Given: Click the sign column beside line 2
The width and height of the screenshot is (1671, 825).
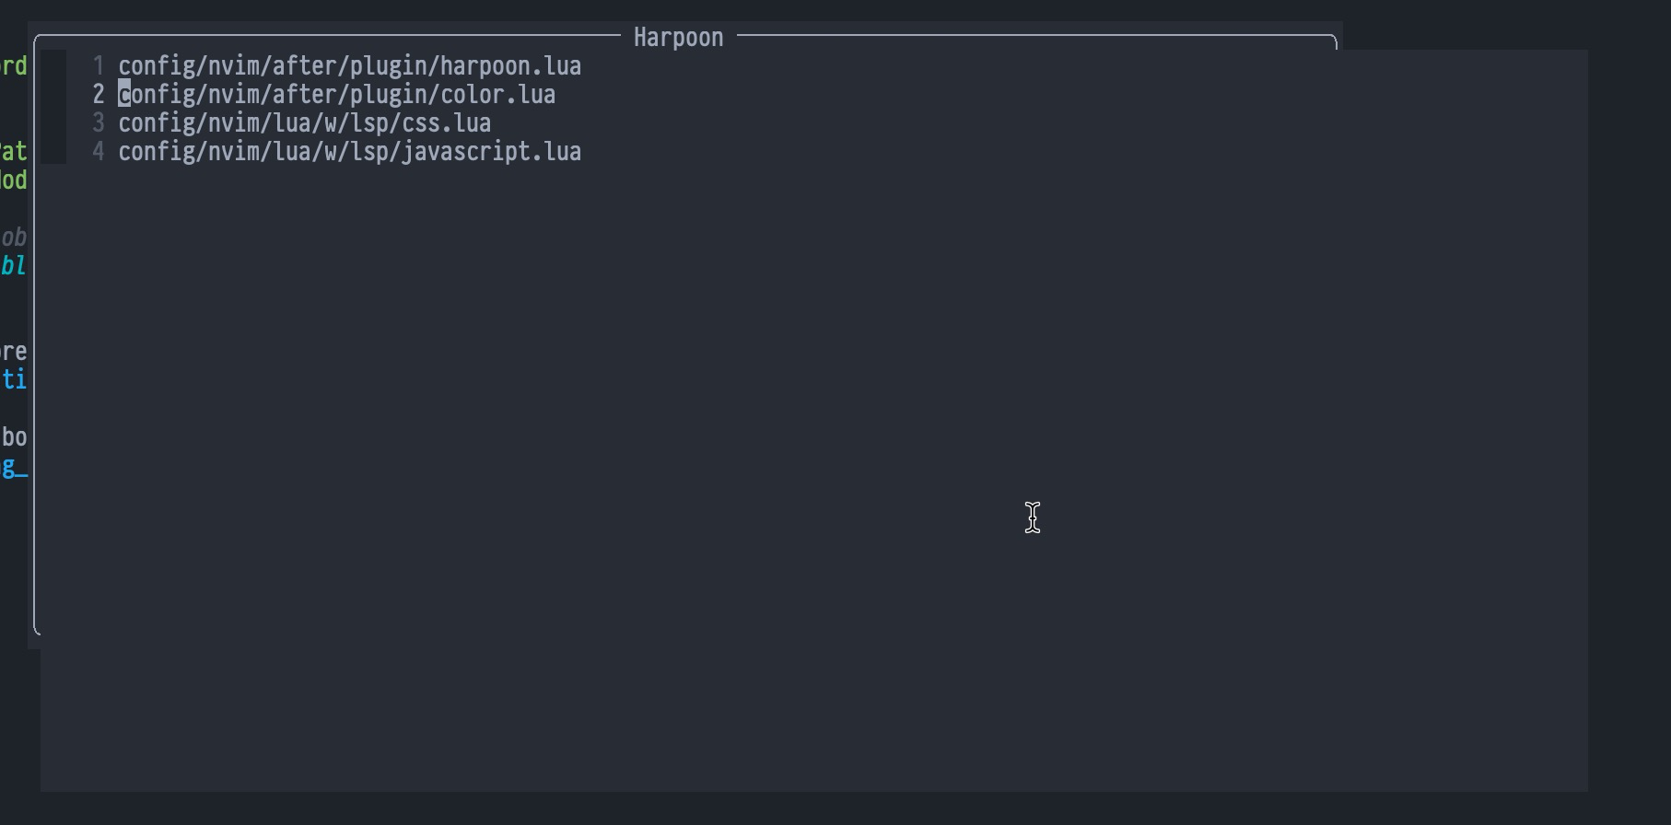Looking at the screenshot, I should [x=55, y=94].
